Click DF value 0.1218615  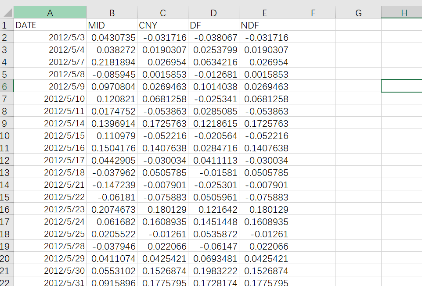coord(213,123)
